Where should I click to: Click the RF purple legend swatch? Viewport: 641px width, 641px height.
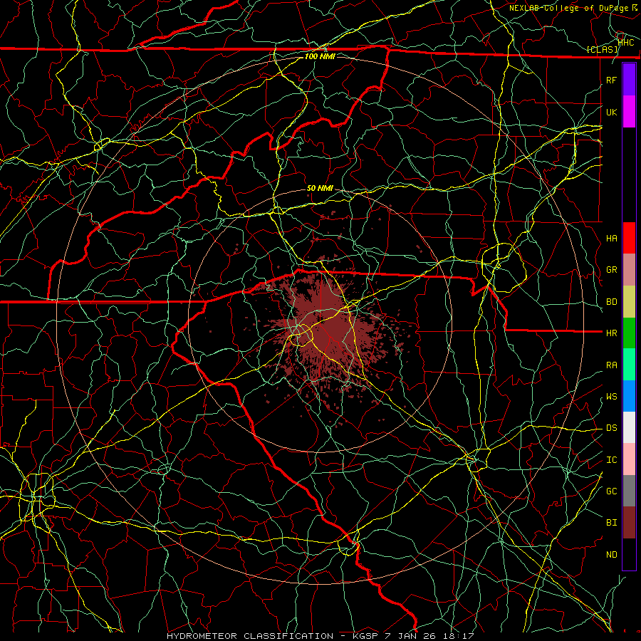point(629,80)
